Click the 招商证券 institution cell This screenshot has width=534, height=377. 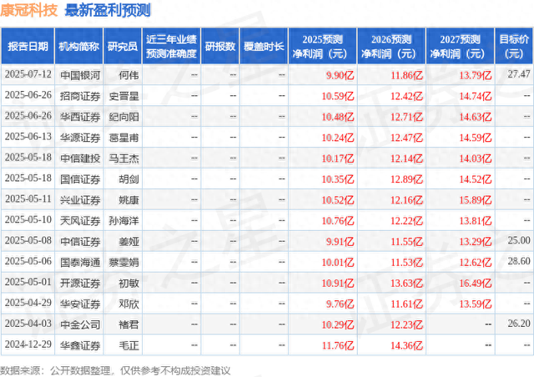click(x=80, y=96)
